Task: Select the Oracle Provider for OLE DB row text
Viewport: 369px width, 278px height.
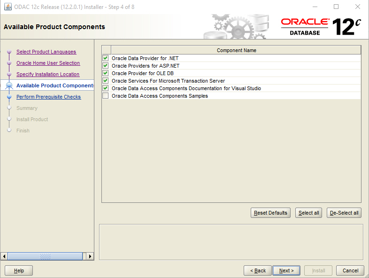Action: pos(143,73)
